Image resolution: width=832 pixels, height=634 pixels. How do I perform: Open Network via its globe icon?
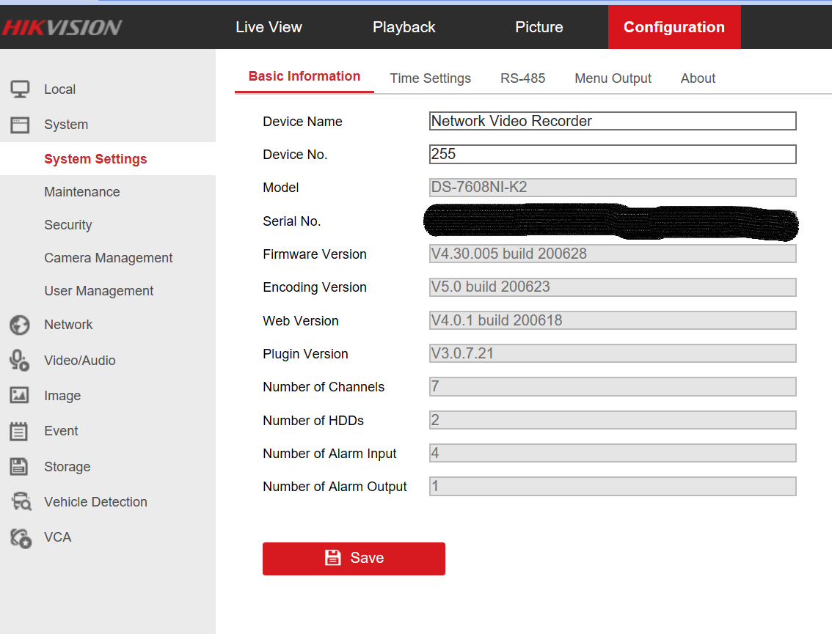point(20,325)
